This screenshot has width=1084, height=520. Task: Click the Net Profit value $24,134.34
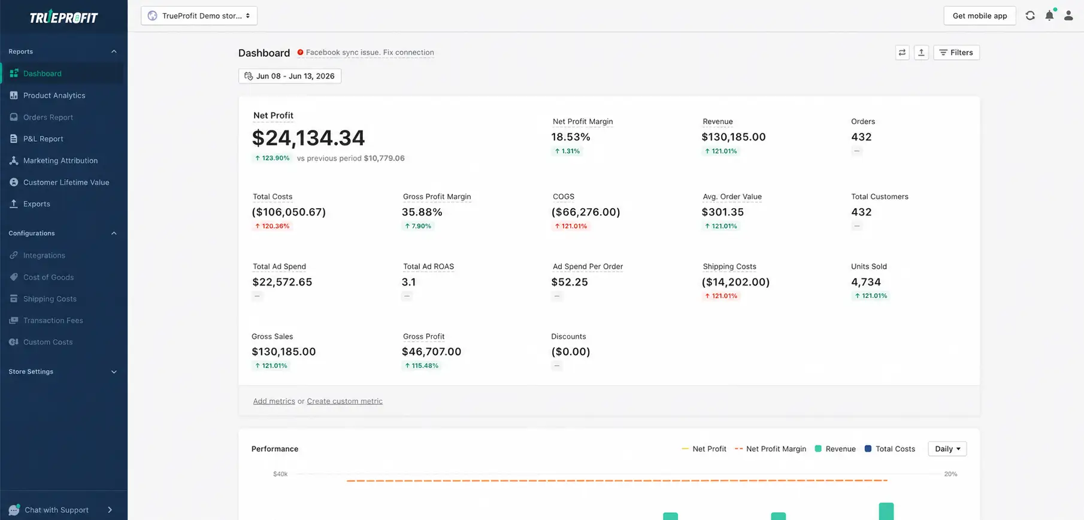point(308,138)
